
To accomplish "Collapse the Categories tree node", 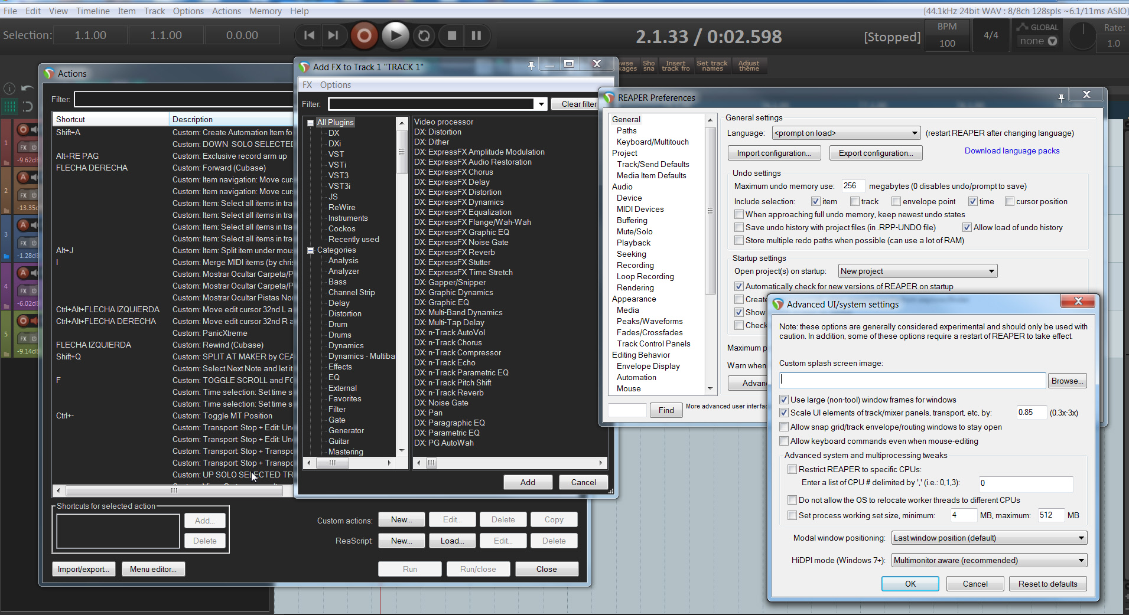I will click(x=310, y=250).
